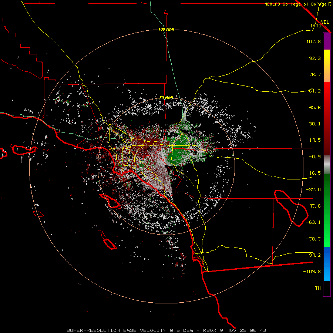This screenshot has width=333, height=333.
Task: Pick the purple segment of the velocity bar
Action: (x=327, y=41)
